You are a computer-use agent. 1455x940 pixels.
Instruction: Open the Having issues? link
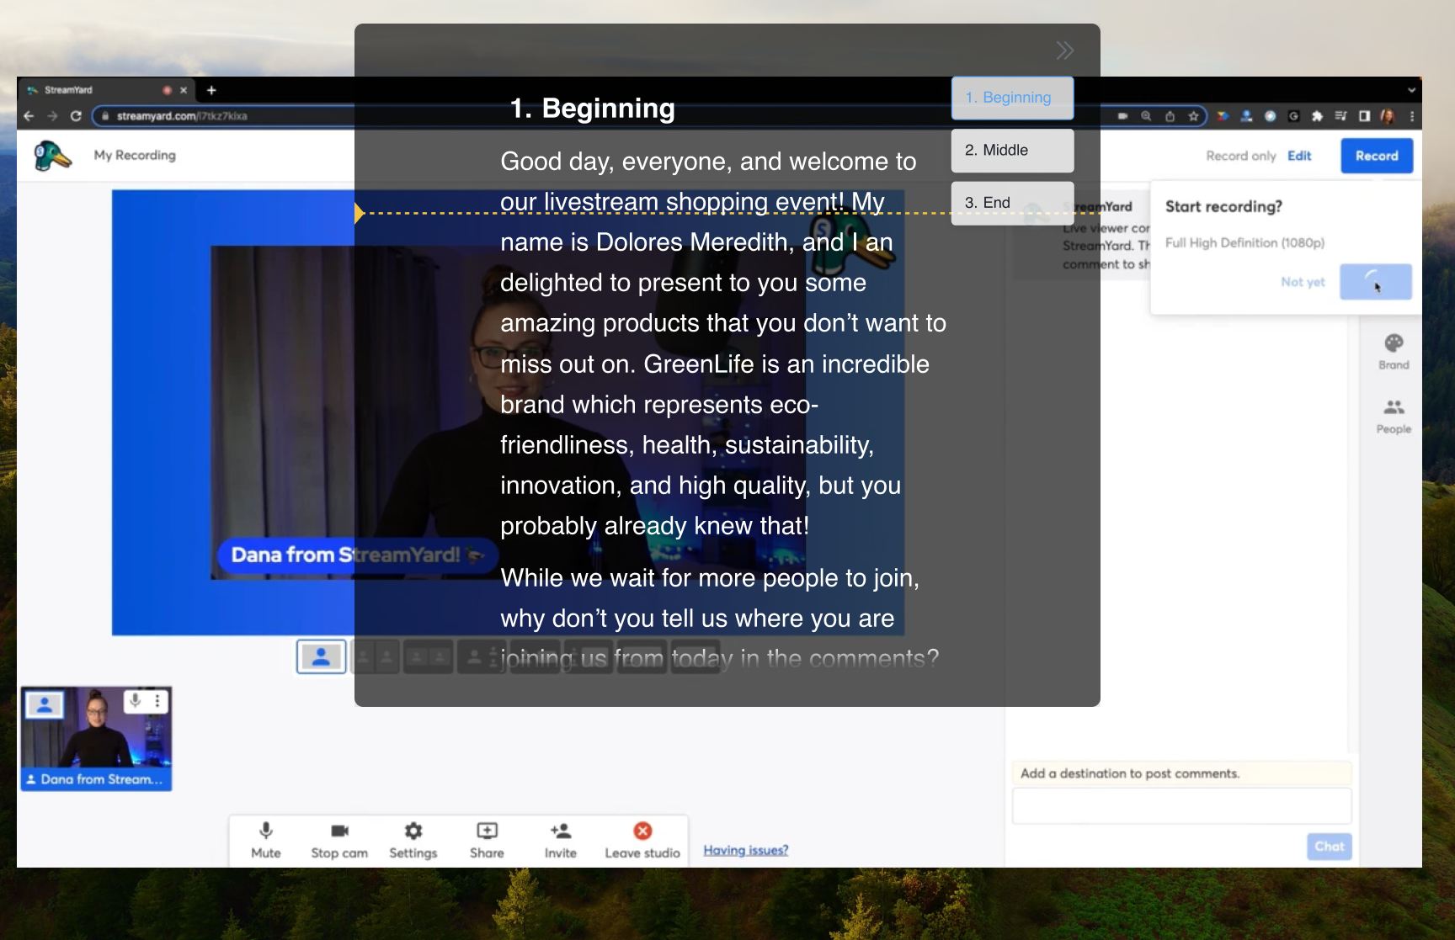pos(746,850)
